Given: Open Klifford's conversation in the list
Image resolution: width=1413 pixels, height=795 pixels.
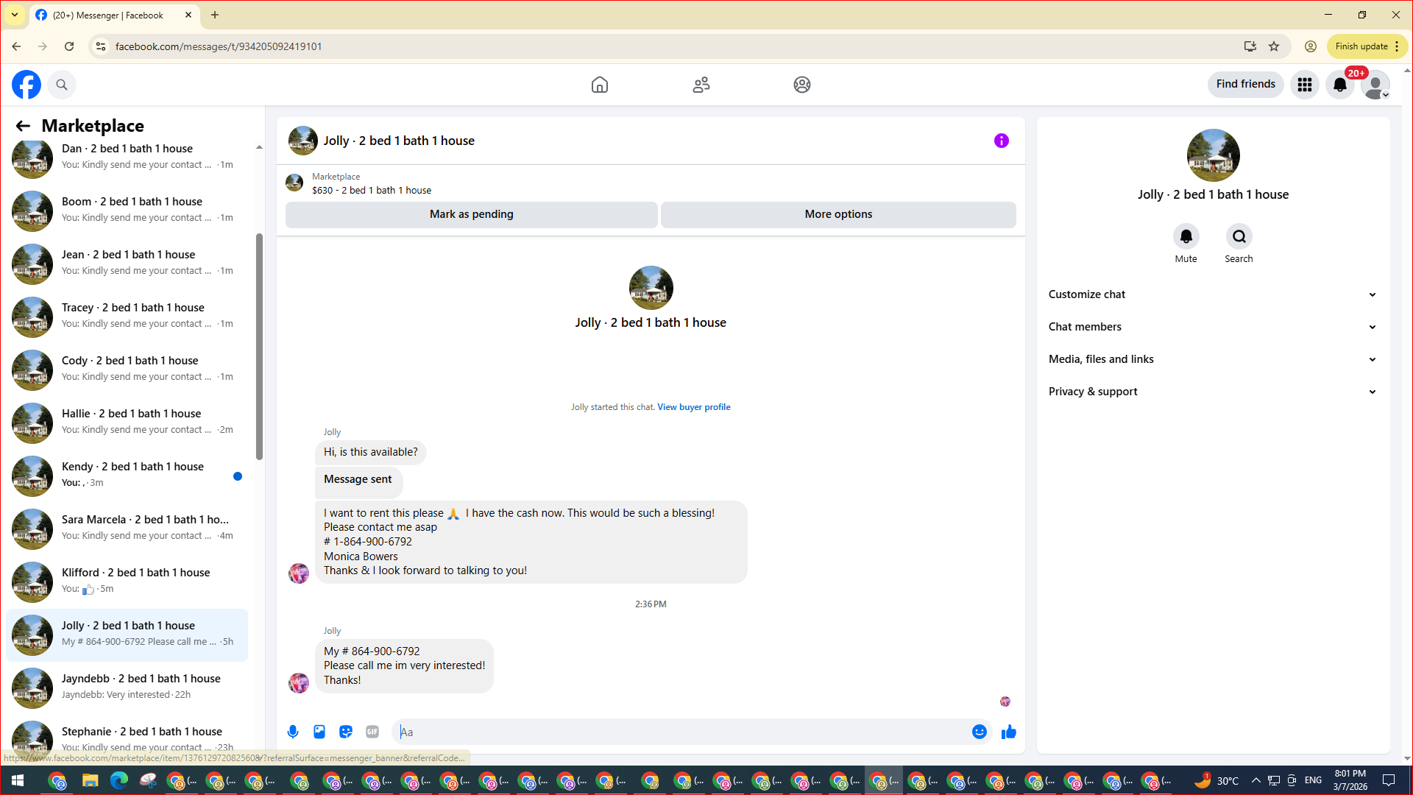Looking at the screenshot, I should coord(127,581).
